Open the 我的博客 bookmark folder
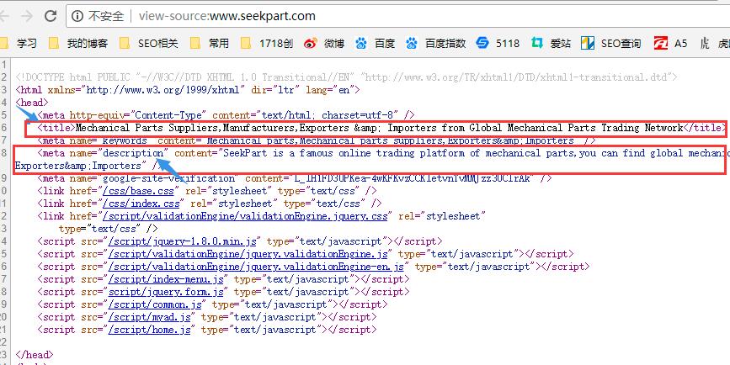Screen dimensions: 730x365 78,44
